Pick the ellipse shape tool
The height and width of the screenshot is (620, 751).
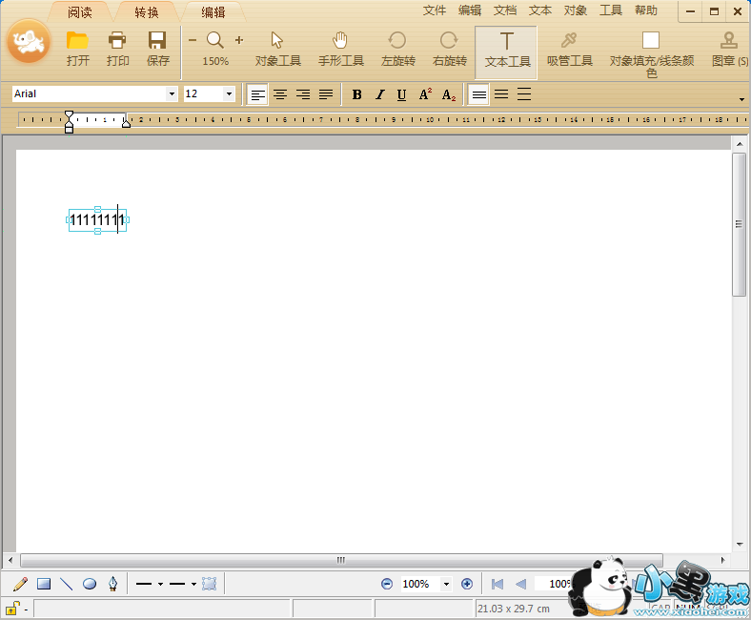point(90,584)
